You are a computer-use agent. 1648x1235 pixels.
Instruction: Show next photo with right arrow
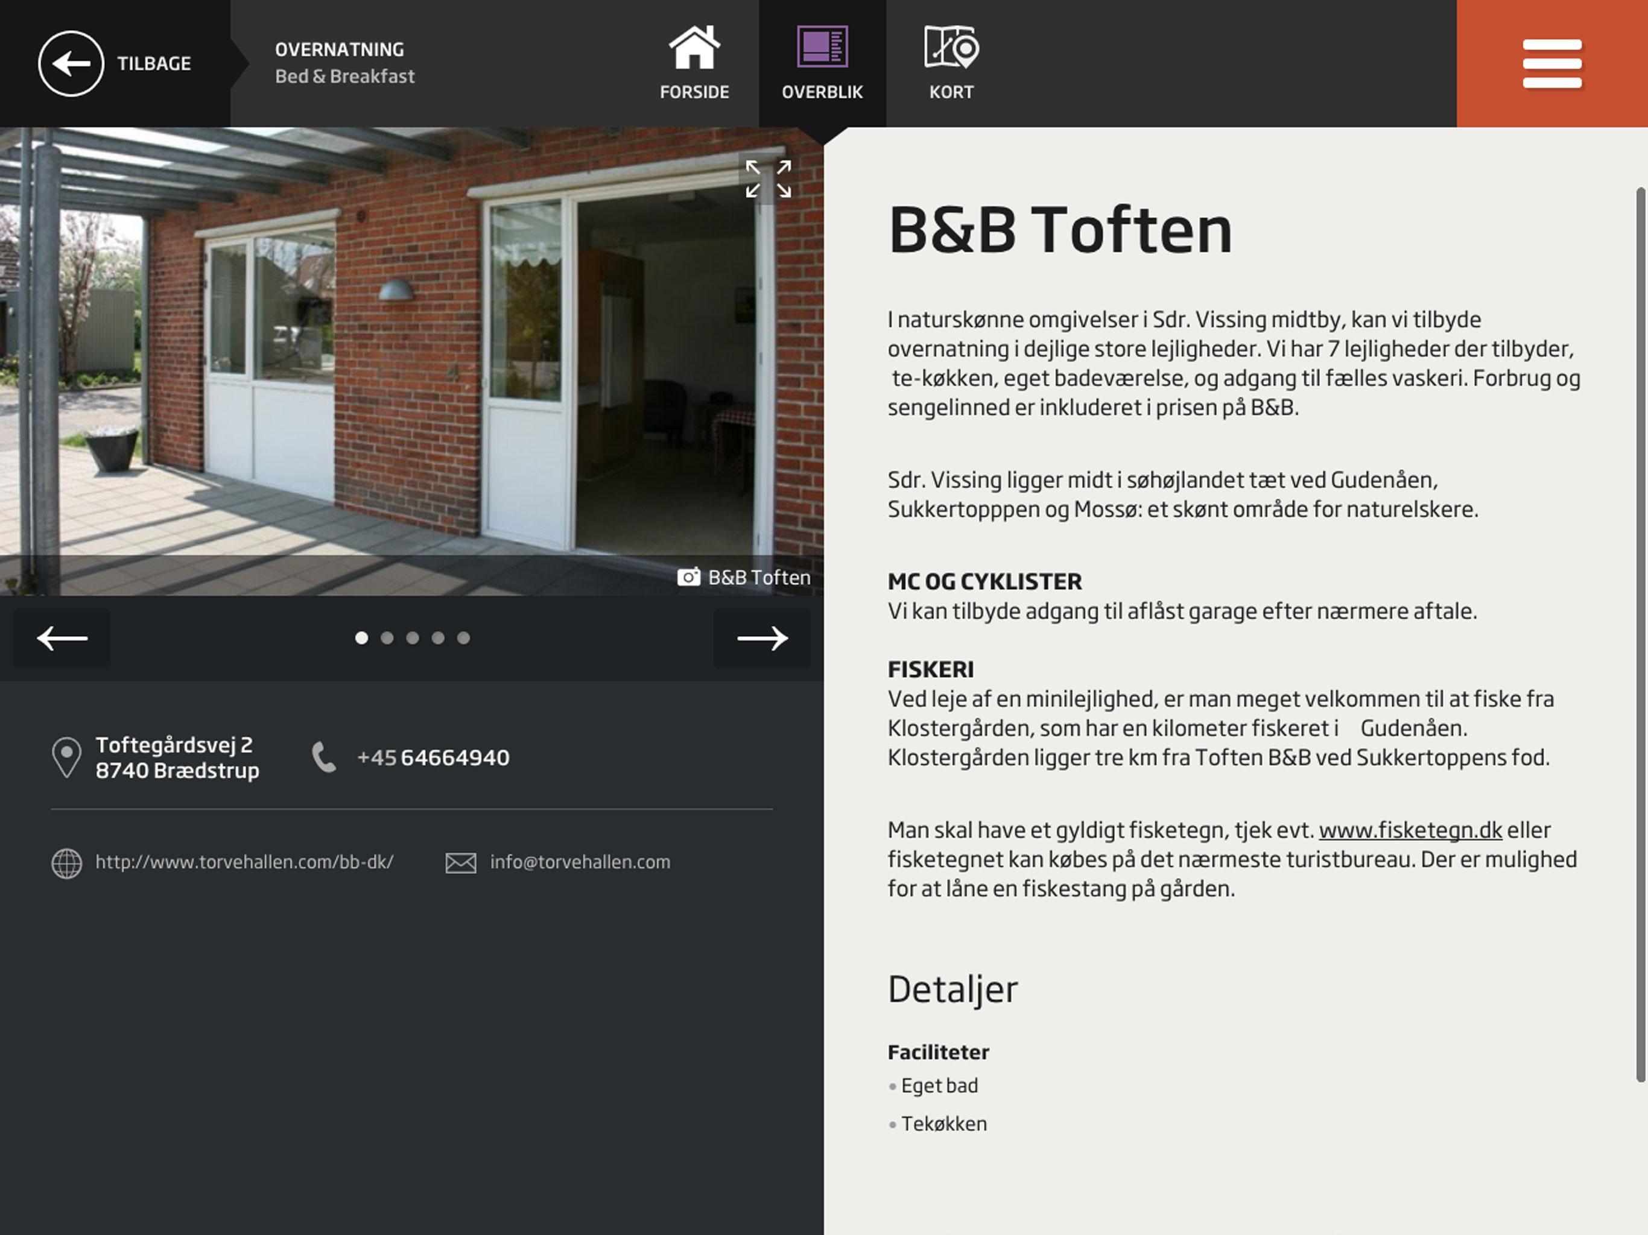point(761,639)
